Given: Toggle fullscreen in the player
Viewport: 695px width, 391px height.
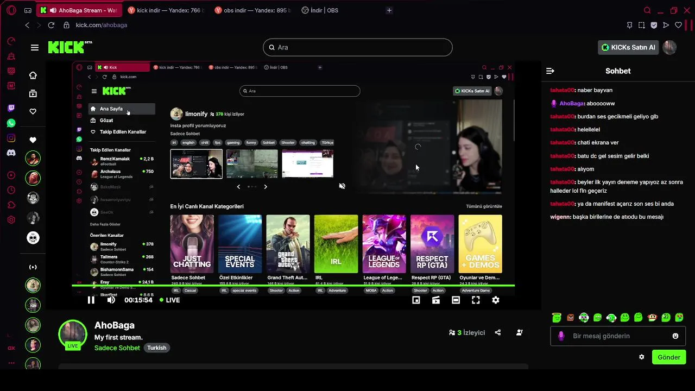Looking at the screenshot, I should pos(476,300).
